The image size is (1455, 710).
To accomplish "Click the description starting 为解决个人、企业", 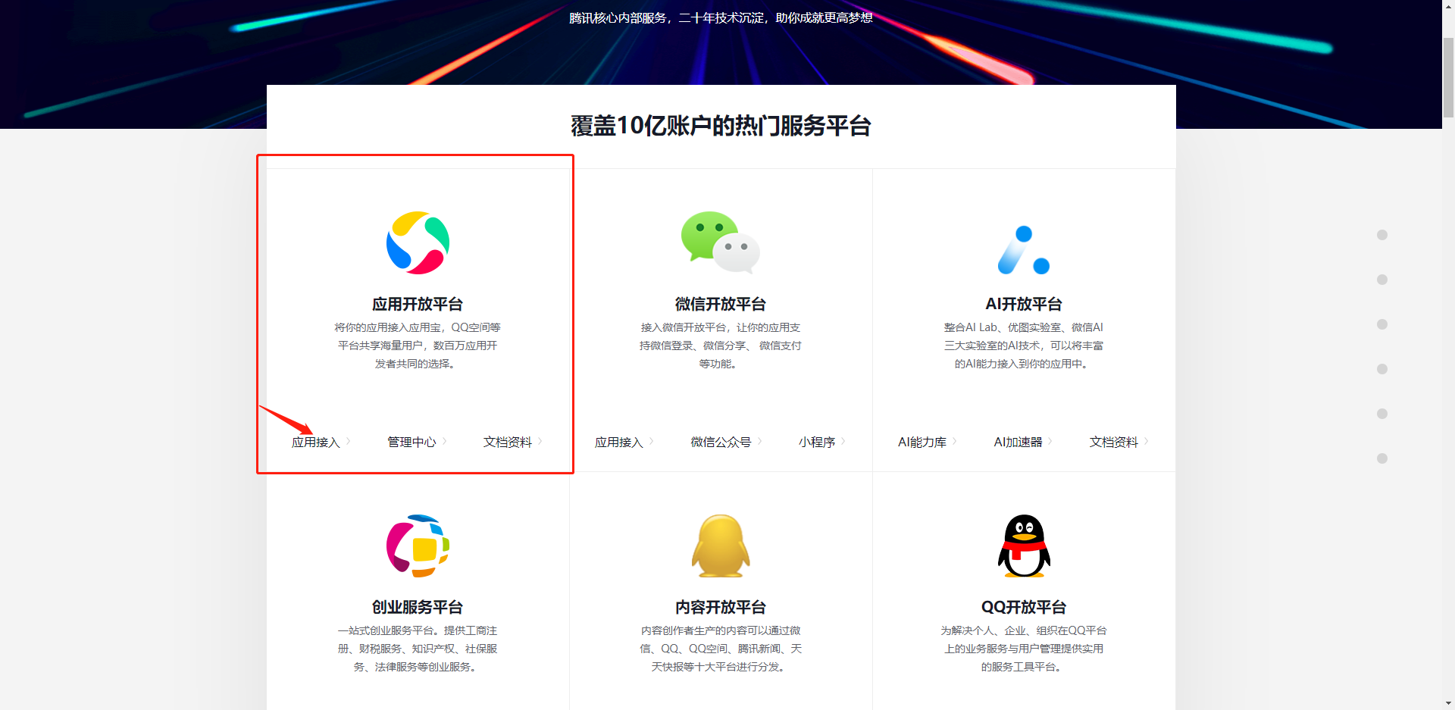I will tap(1024, 649).
